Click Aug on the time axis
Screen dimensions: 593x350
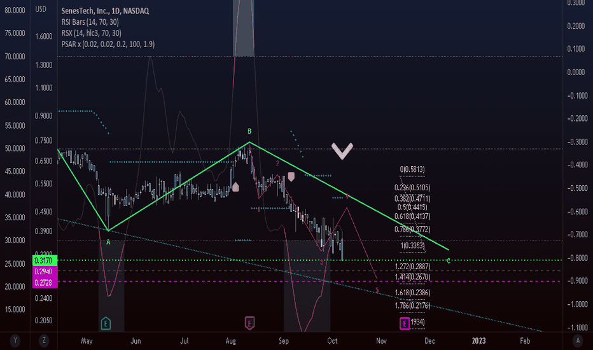coord(231,340)
